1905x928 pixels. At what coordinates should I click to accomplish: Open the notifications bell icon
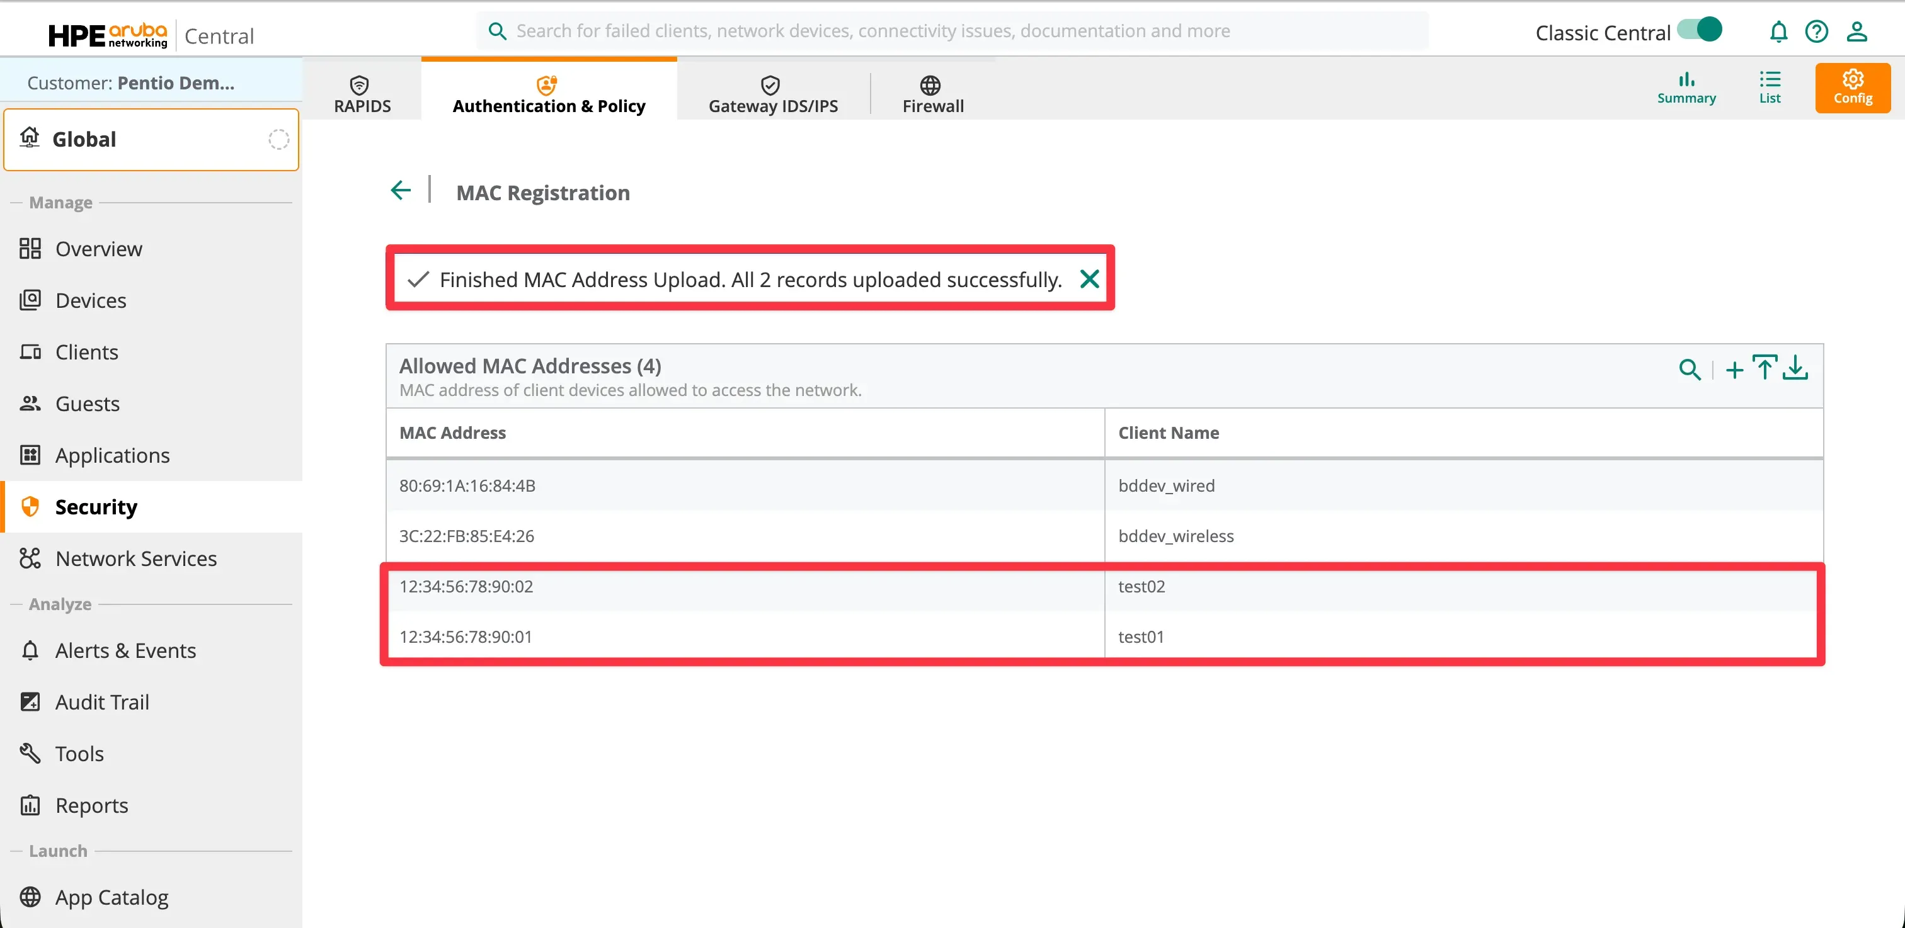1778,31
